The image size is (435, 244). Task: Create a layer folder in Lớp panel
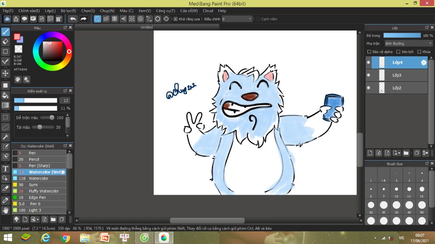(x=406, y=153)
